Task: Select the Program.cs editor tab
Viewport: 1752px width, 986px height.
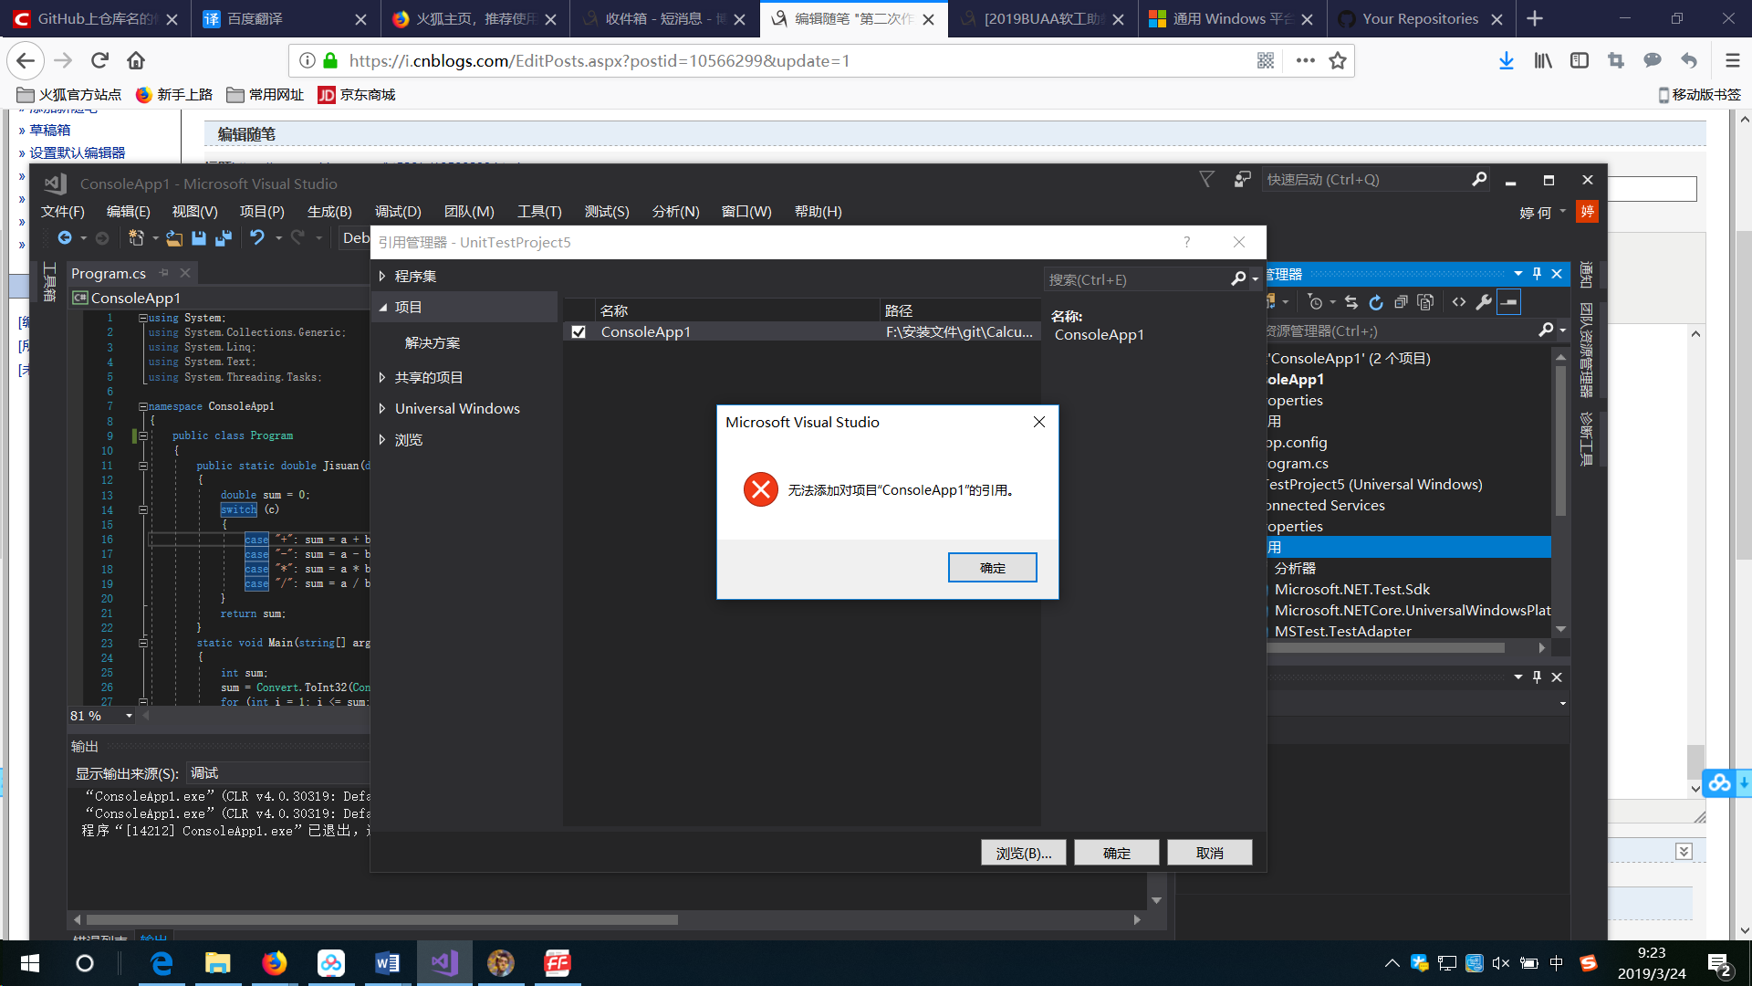Action: pos(109,273)
